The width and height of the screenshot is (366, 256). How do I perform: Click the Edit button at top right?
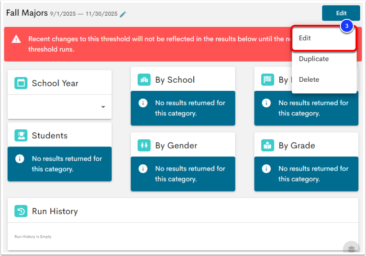[341, 13]
